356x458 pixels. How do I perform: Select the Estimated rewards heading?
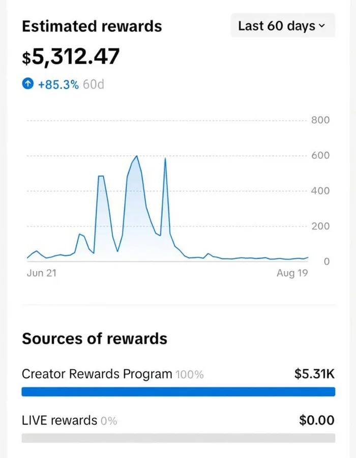click(92, 26)
